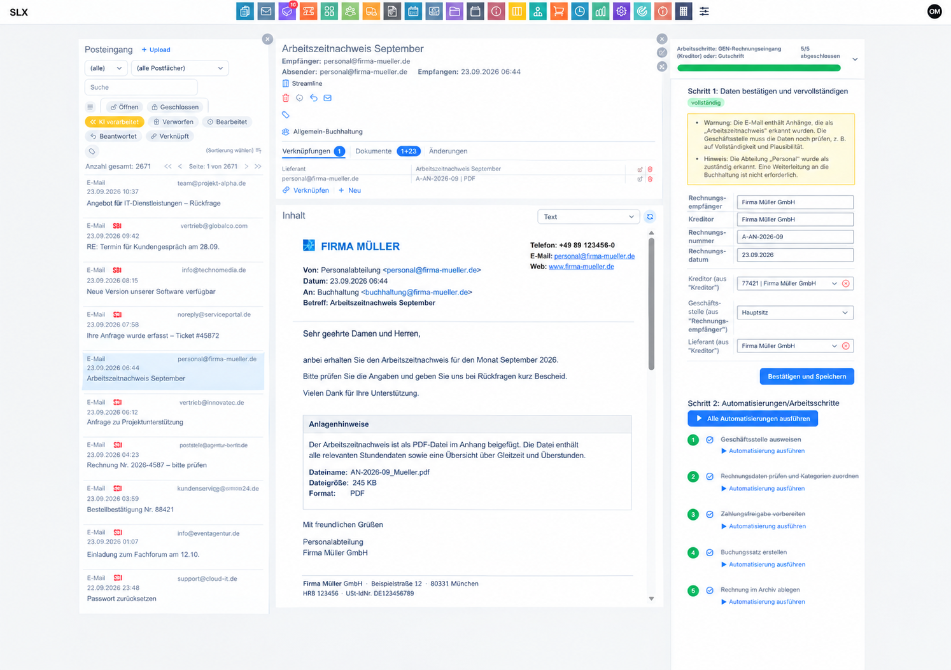Click the Rechnungsnummer input field

coord(795,237)
